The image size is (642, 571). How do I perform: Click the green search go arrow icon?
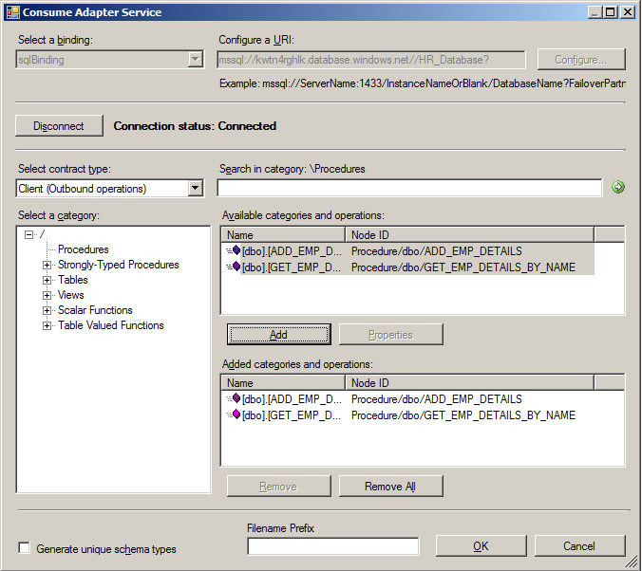click(618, 188)
